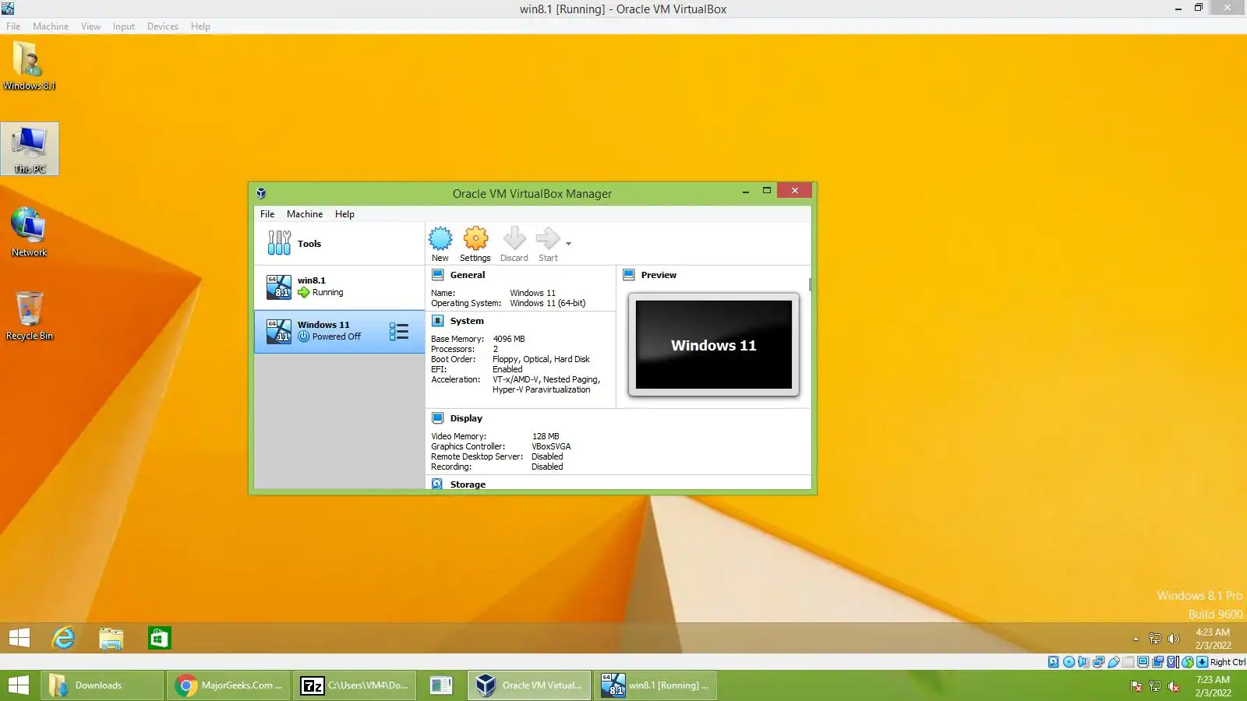Switch to Oracle VM VirtualBox taskbar button
The image size is (1247, 701).
point(529,685)
